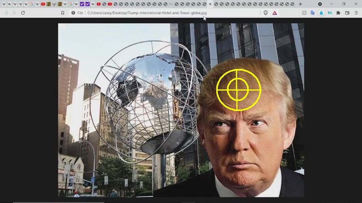Close the currently active tab
Screen dimensions: 362x203
pyautogui.click(x=210, y=4)
